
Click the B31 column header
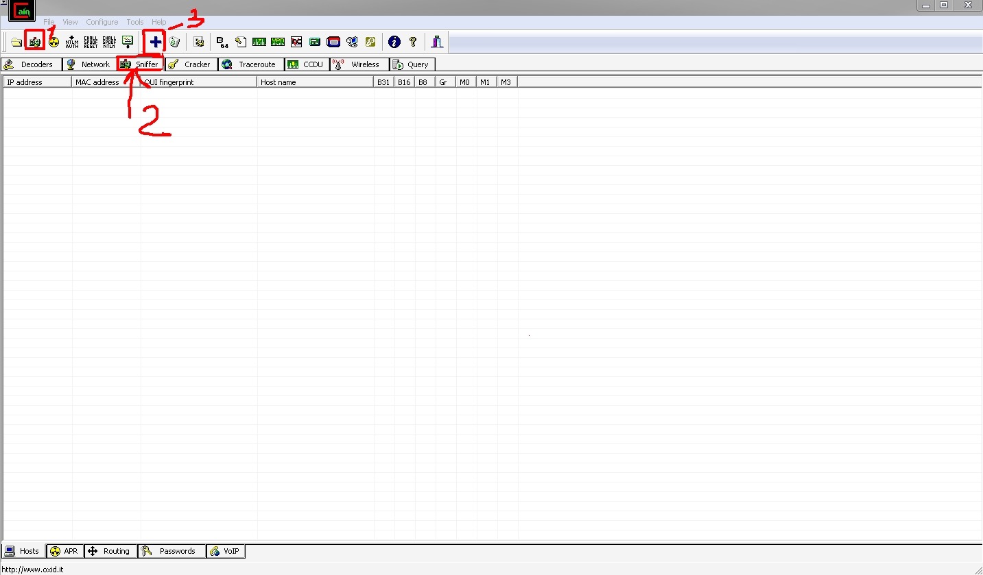click(384, 82)
